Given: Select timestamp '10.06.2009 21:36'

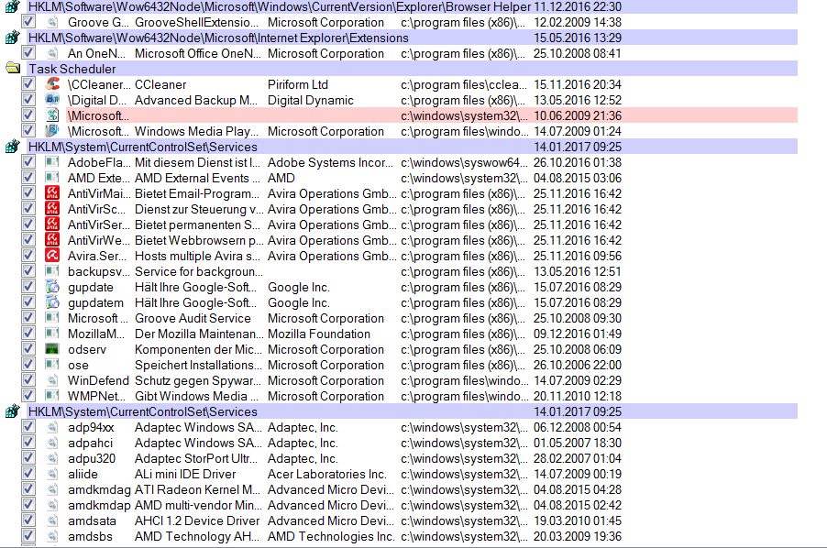Looking at the screenshot, I should [578, 115].
